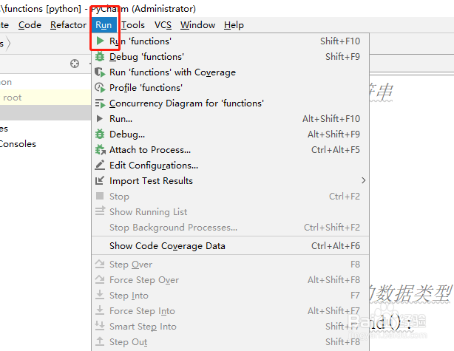The height and width of the screenshot is (351, 454).
Task: Click the Alt+Shift+F10 shortcut text
Action: (331, 119)
